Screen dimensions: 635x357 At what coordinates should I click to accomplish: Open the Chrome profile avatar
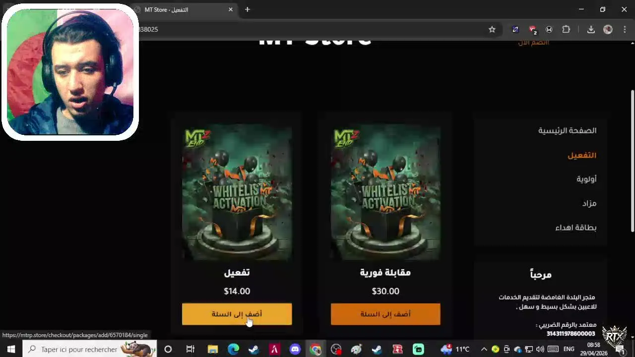click(608, 29)
